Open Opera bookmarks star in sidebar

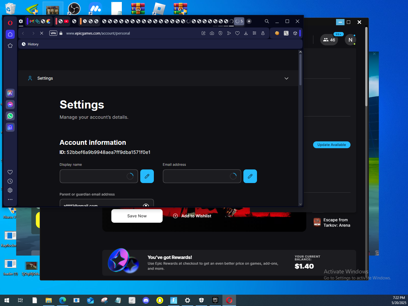(10, 46)
